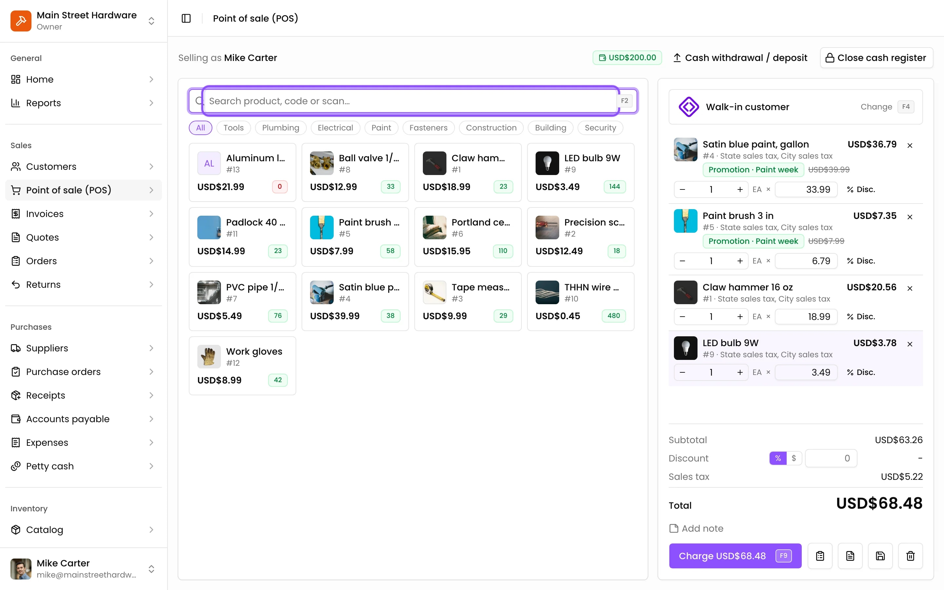The height and width of the screenshot is (590, 944).
Task: Open Cash withdrawal / deposit
Action: [x=740, y=58]
